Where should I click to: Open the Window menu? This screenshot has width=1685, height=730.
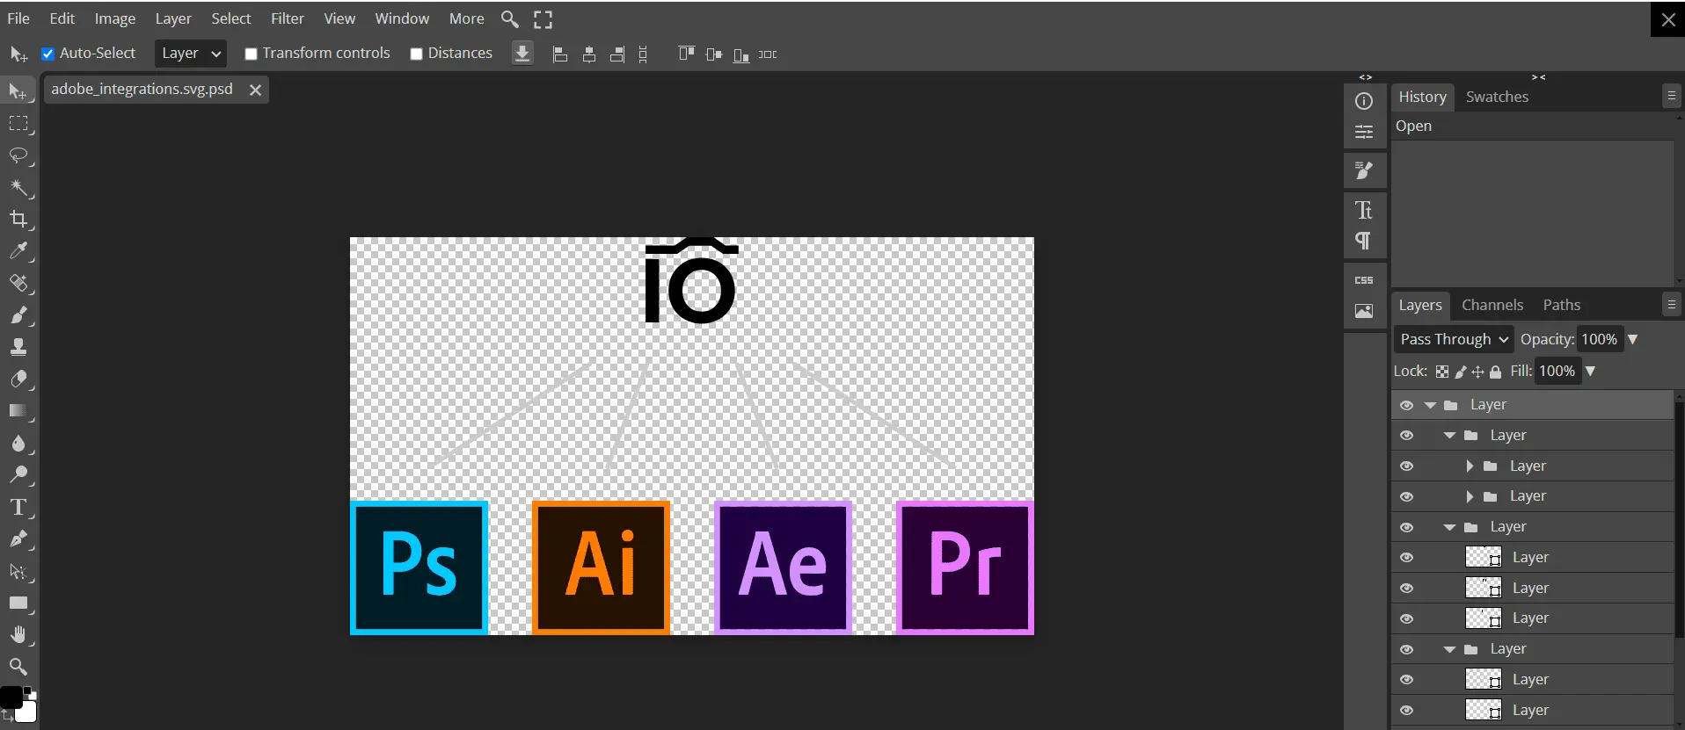(402, 18)
